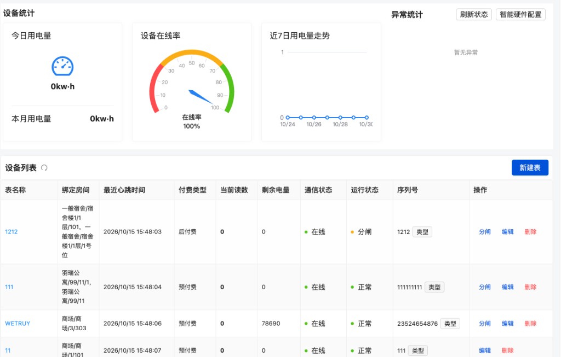Click the 分闸 status in the 1212 row

[x=361, y=232]
